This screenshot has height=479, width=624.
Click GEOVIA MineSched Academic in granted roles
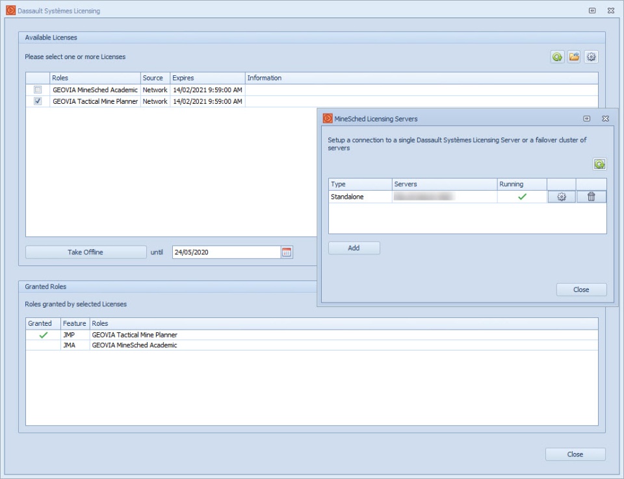(135, 345)
